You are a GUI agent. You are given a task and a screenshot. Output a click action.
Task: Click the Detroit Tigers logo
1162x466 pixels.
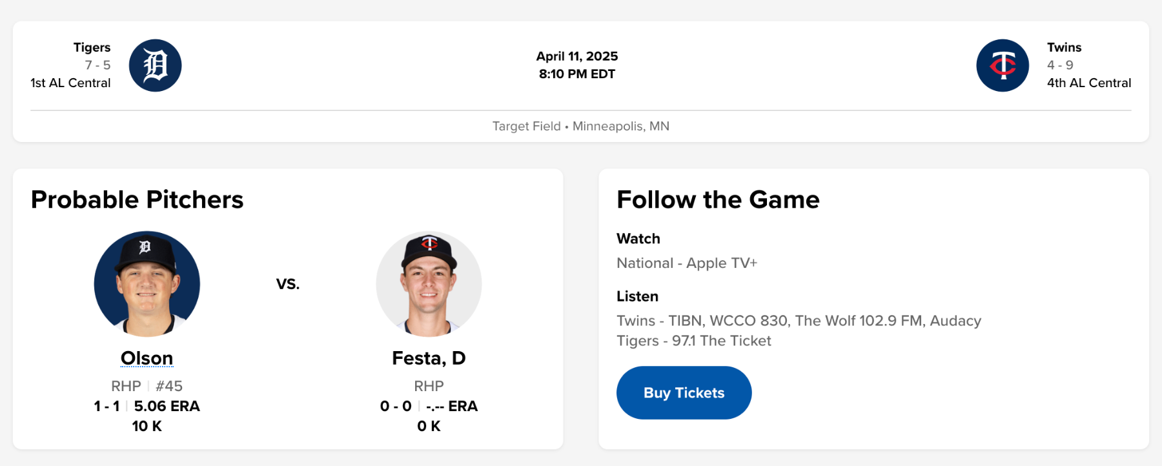click(155, 65)
